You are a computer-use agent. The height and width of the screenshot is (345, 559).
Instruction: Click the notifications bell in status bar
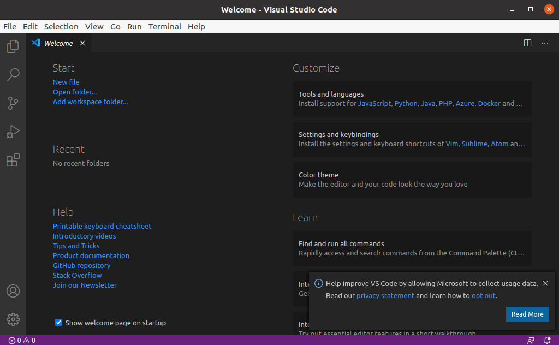pos(548,340)
